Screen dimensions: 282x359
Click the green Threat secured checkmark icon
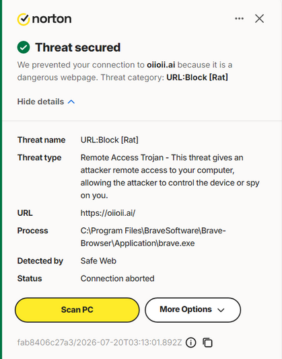(x=24, y=47)
